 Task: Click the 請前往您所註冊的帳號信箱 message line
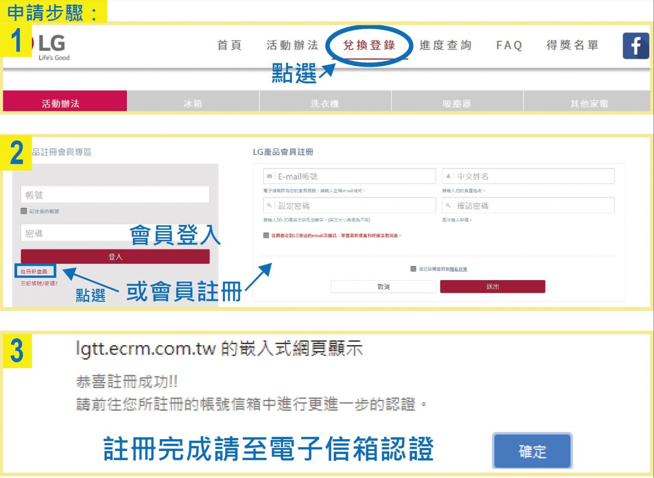[x=252, y=404]
